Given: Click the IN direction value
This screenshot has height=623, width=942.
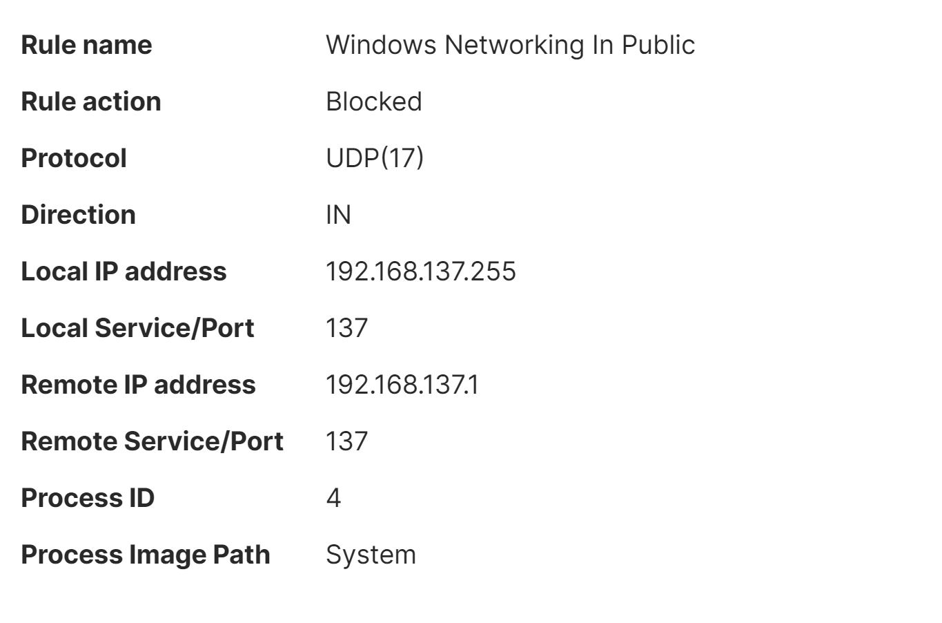Looking at the screenshot, I should pyautogui.click(x=338, y=215).
